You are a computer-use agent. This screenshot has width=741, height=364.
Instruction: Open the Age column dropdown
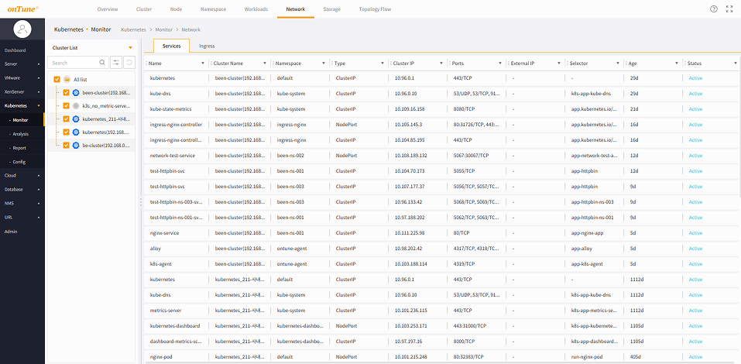click(x=677, y=63)
